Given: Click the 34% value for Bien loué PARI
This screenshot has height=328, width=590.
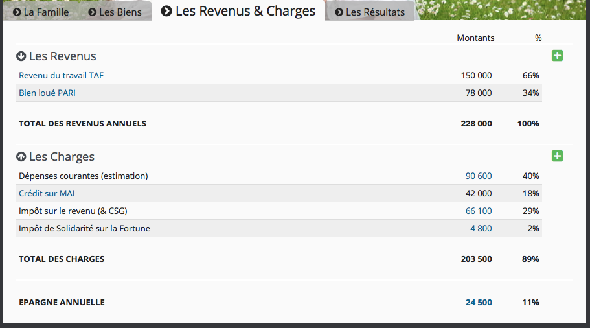Looking at the screenshot, I should [x=530, y=93].
